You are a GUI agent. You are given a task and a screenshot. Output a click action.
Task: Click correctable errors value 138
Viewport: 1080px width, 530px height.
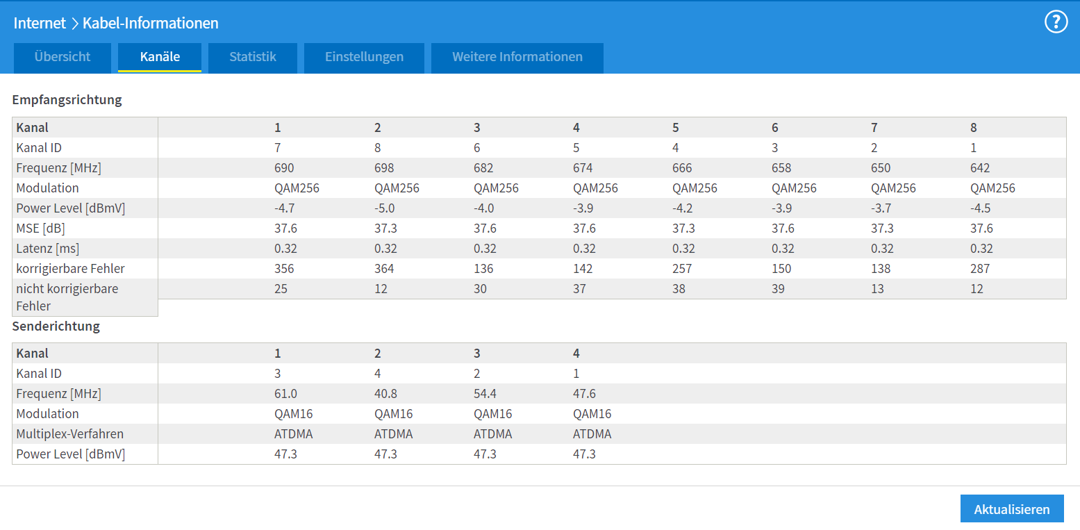[881, 269]
